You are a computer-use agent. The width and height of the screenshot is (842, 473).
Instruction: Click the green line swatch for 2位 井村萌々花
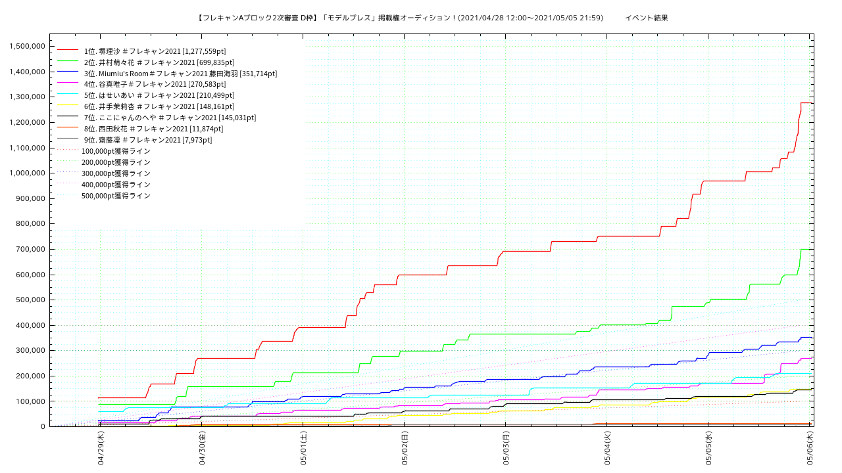(68, 62)
